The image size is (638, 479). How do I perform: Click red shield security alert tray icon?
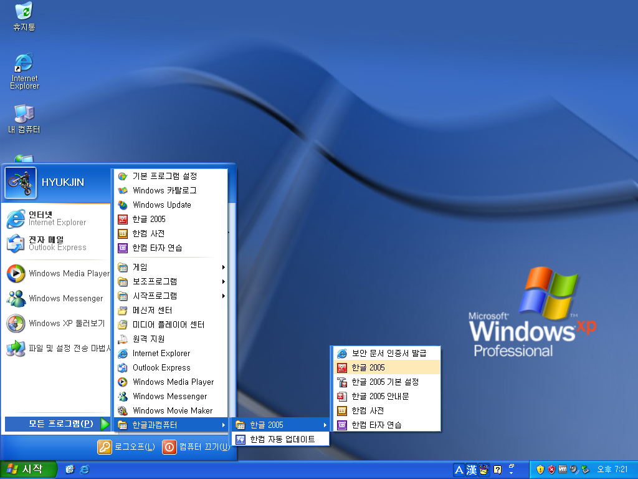(x=551, y=470)
